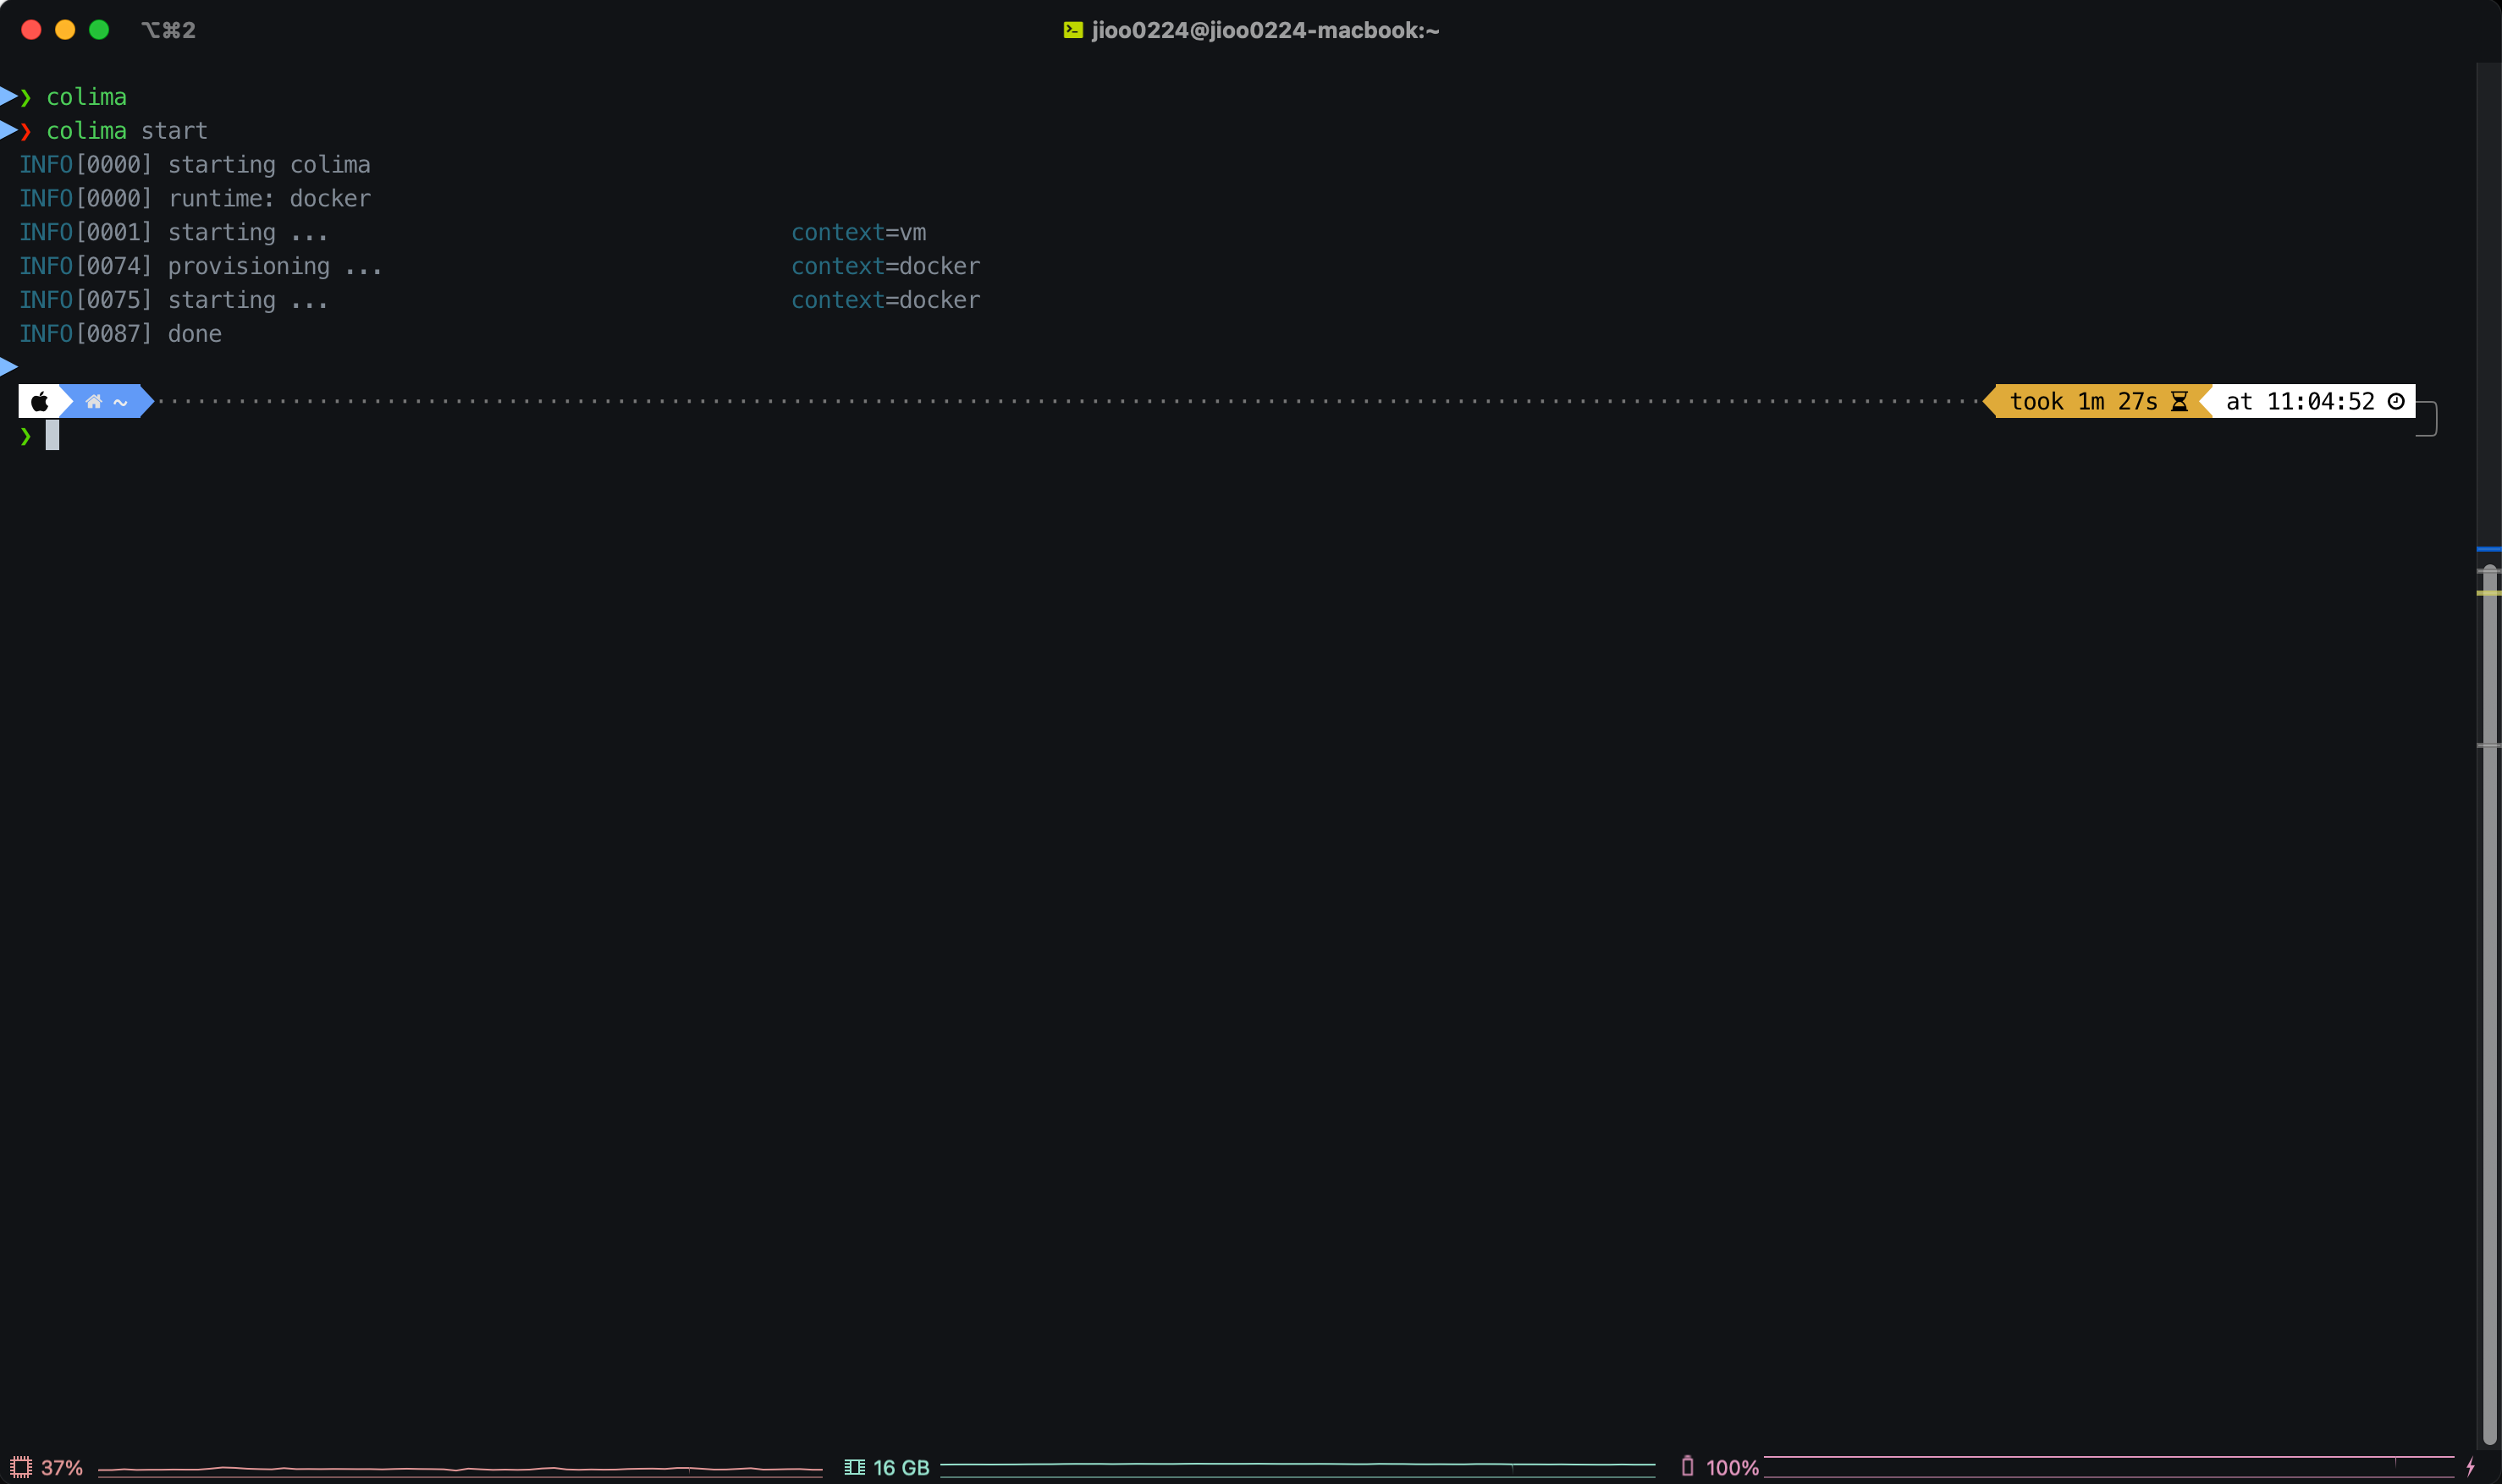Click the 16 GB memory status icon
The image size is (2502, 1484).
[x=854, y=1467]
